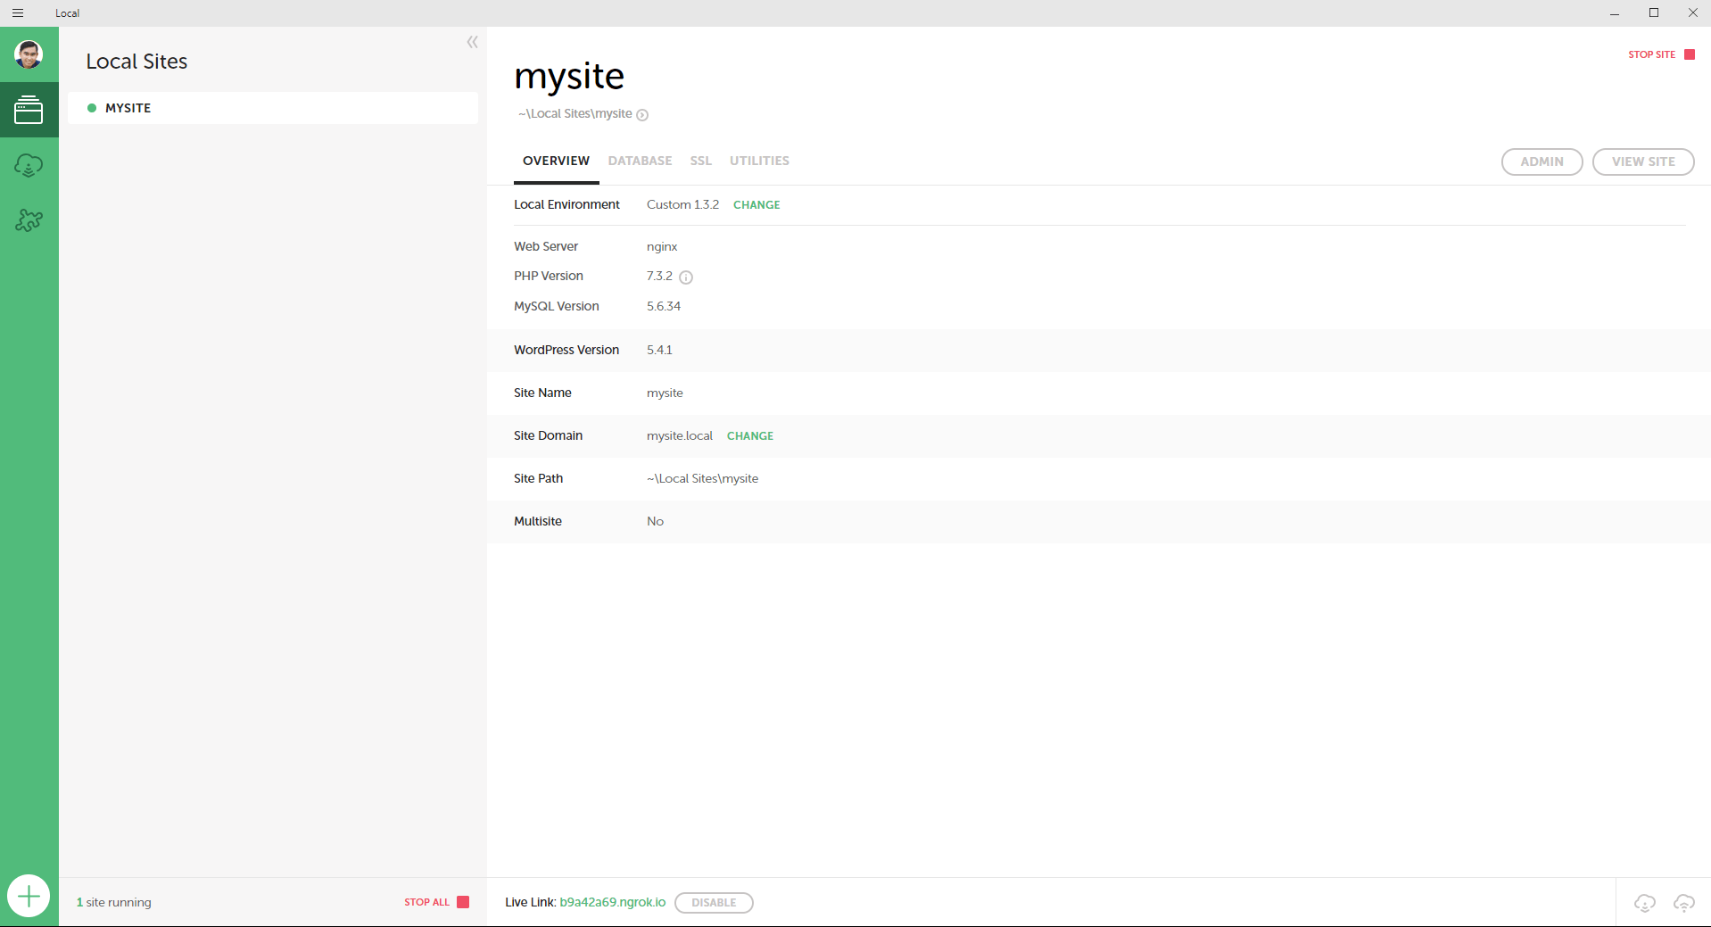Switch to the Database tab
Image resolution: width=1711 pixels, height=927 pixels.
click(640, 161)
